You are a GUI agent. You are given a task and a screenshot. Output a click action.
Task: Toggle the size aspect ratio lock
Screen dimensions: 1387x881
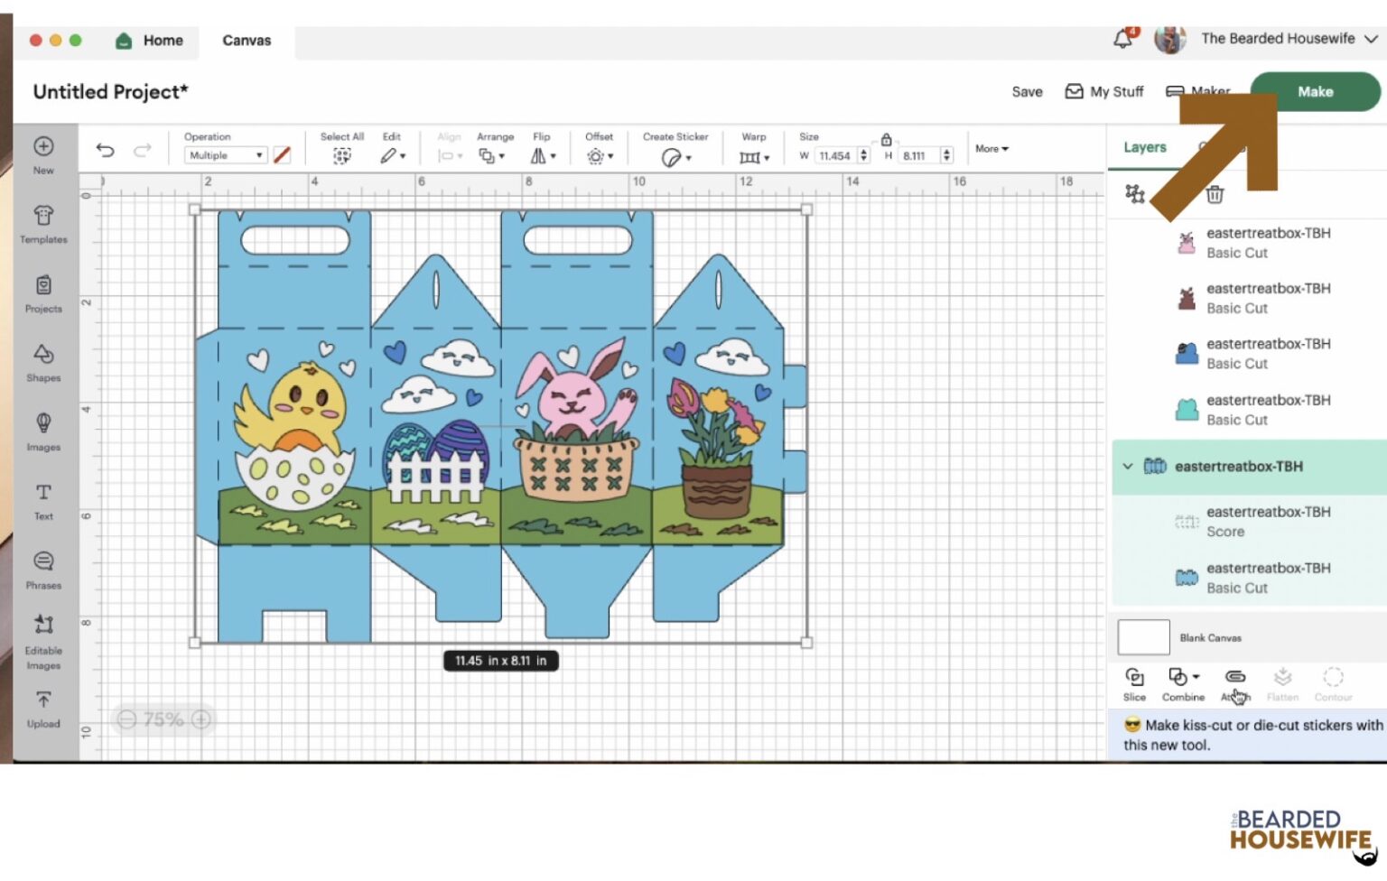pos(886,139)
